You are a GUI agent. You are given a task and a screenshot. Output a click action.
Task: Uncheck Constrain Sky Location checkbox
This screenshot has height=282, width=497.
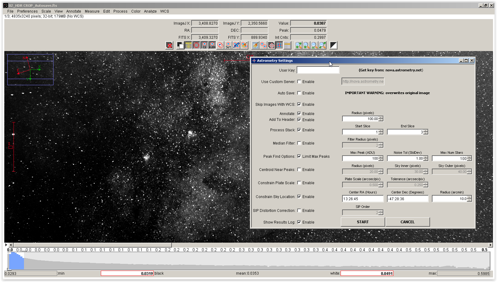299,197
